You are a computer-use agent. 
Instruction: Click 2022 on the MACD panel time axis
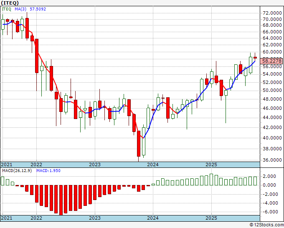point(36,218)
